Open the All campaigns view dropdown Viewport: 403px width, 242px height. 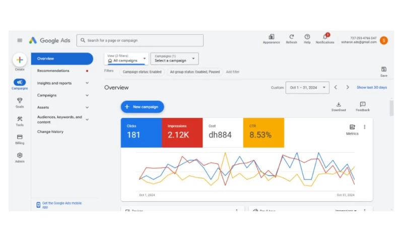[x=127, y=59]
